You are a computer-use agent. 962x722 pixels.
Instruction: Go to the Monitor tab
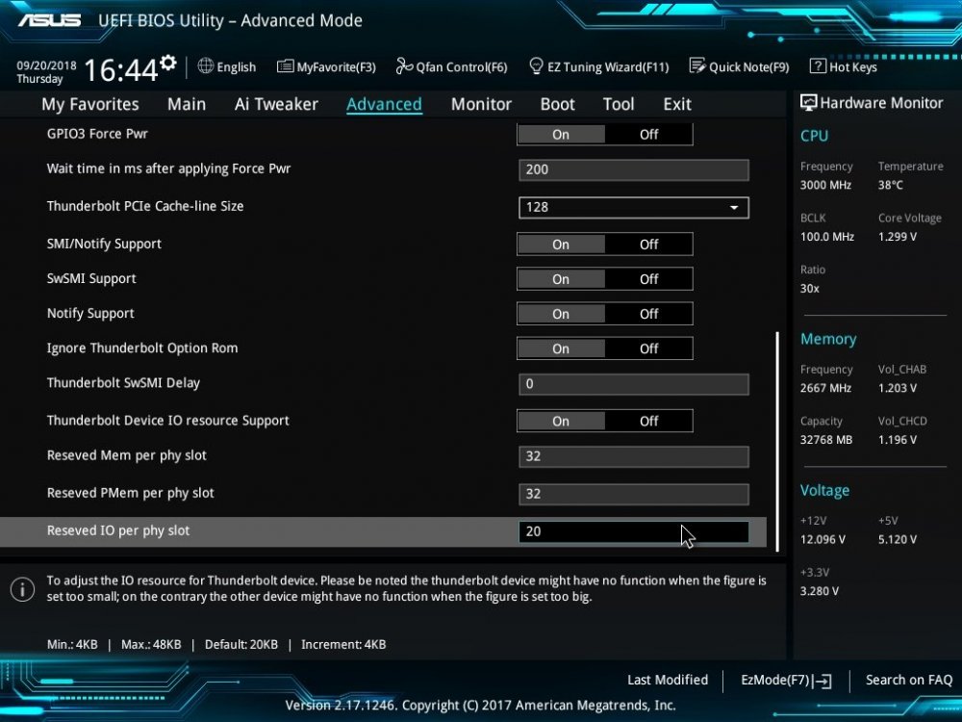pos(481,104)
